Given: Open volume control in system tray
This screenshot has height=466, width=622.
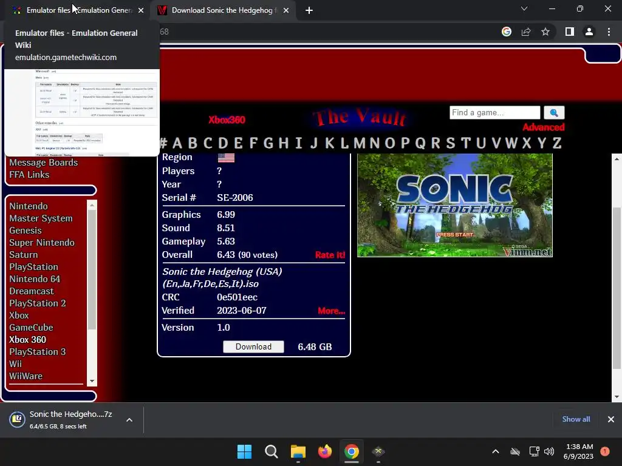Looking at the screenshot, I should [x=549, y=451].
